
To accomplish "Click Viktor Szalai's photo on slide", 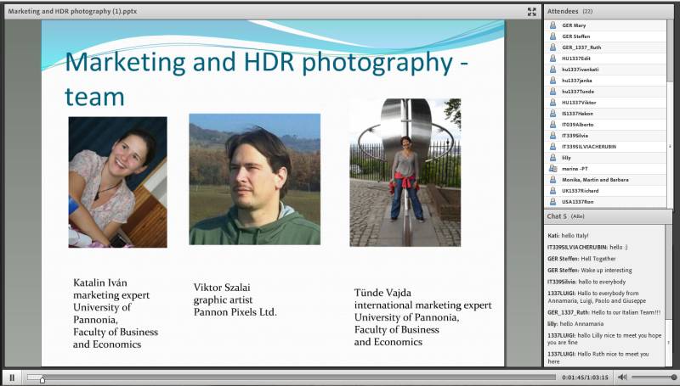I will [x=254, y=179].
